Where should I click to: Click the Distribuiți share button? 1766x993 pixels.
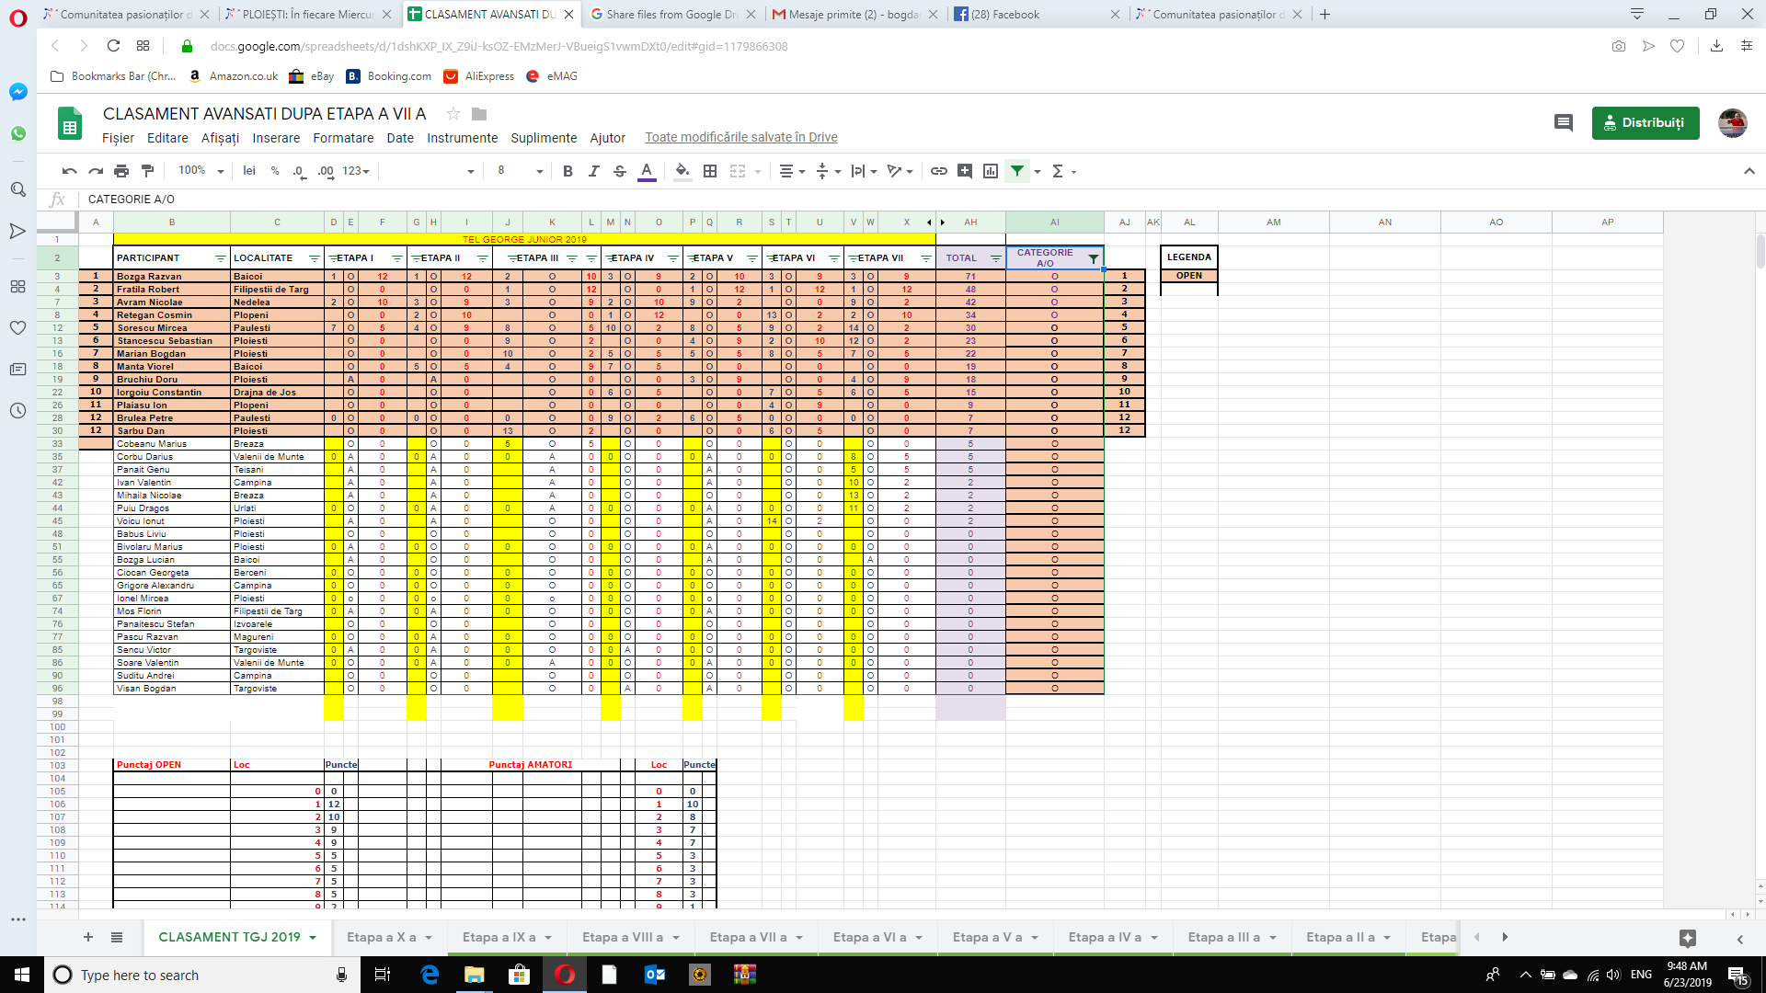[x=1645, y=122]
